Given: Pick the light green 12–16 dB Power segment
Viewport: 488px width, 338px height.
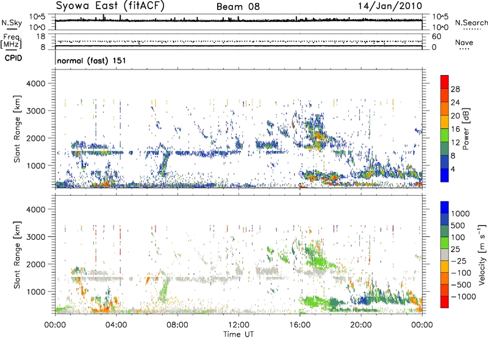Looking at the screenshot, I should [x=445, y=135].
